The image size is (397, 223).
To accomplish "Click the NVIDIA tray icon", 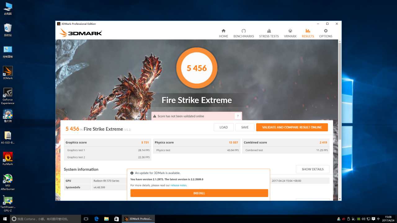I will point(359,219).
